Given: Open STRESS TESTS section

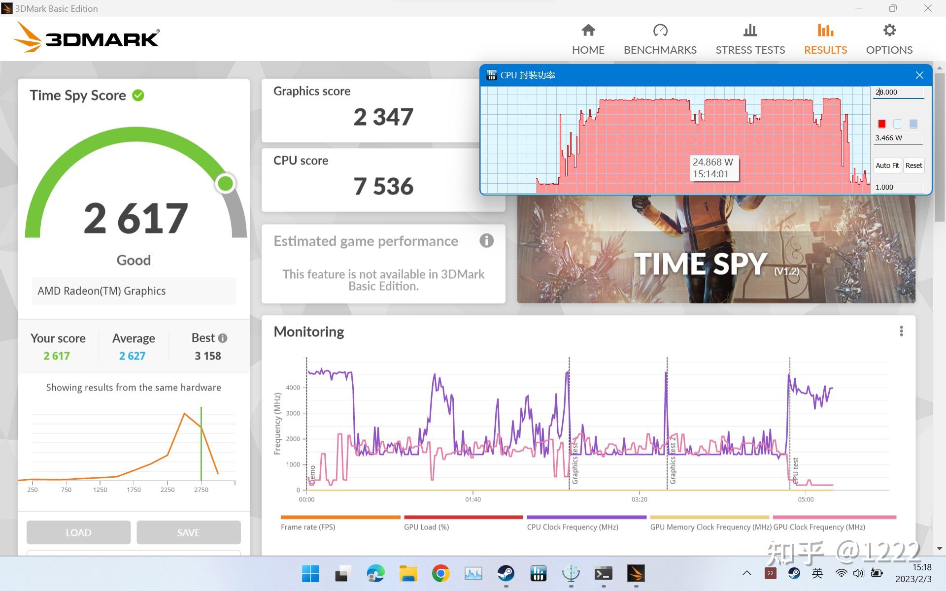Looking at the screenshot, I should (x=750, y=40).
